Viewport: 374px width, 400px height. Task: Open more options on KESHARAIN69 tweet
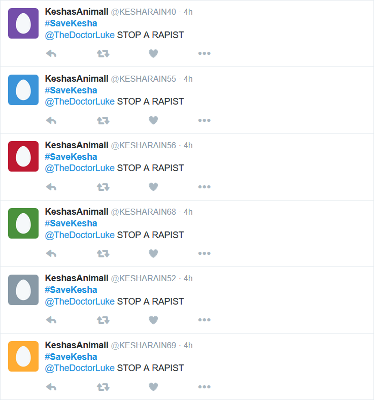[x=205, y=387]
